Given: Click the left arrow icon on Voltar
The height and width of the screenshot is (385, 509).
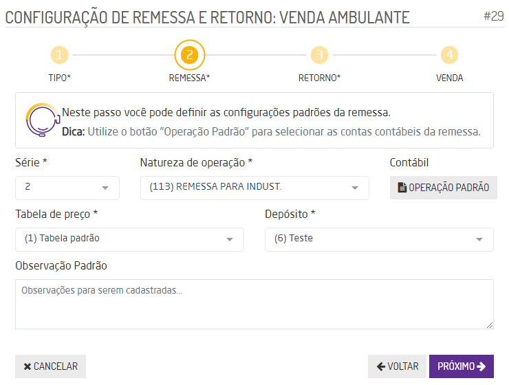Looking at the screenshot, I should click(x=380, y=366).
